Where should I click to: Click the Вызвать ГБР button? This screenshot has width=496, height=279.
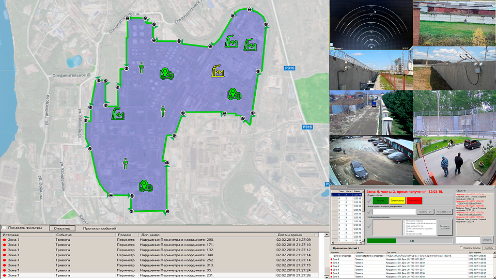pyautogui.click(x=425, y=212)
